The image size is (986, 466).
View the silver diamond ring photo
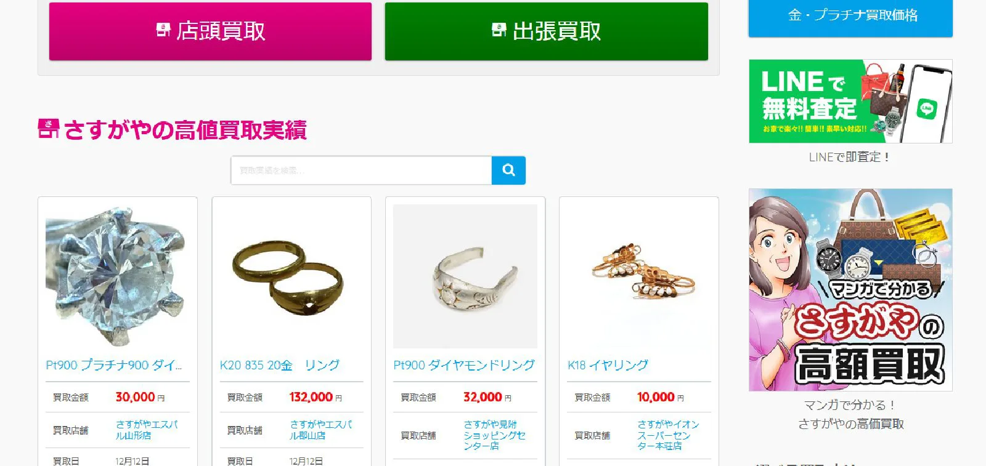click(465, 276)
